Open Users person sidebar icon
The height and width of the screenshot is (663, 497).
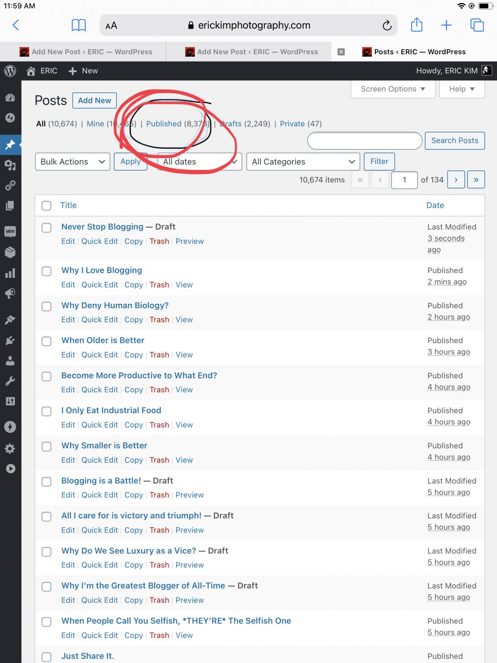coord(10,361)
